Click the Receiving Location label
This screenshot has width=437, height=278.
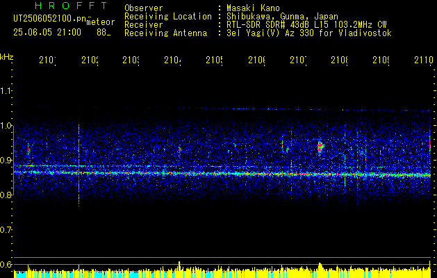(168, 17)
